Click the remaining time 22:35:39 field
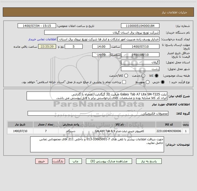Image resolution: width=197 pixels, height=191 pixels. pos(47,46)
